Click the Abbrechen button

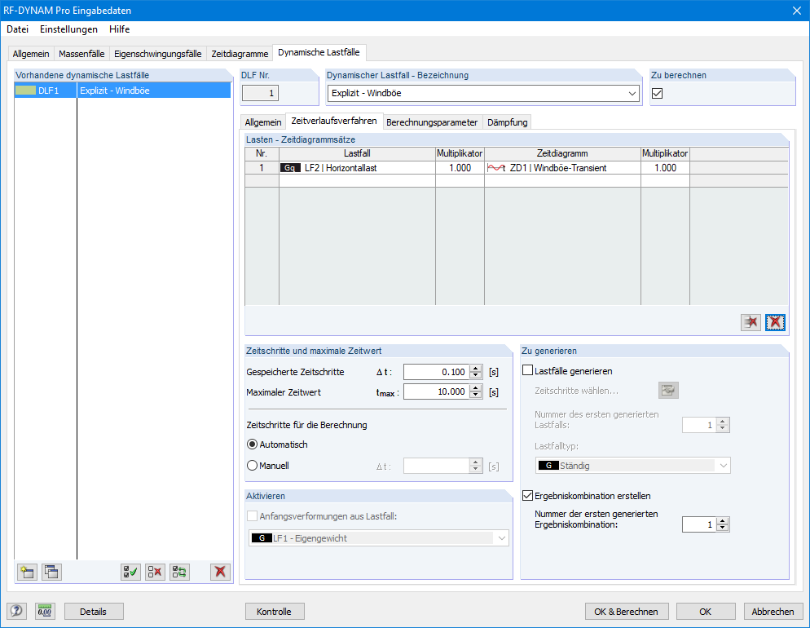pyautogui.click(x=773, y=612)
